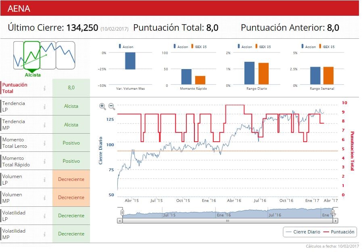Click navigator area near Jul '16
Screen dimensions: 363x252
pyautogui.click(x=275, y=215)
